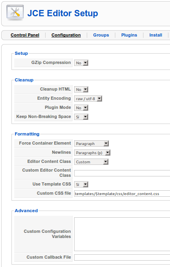The image size is (170, 267).
Task: Go to the Groups tab
Action: click(101, 35)
